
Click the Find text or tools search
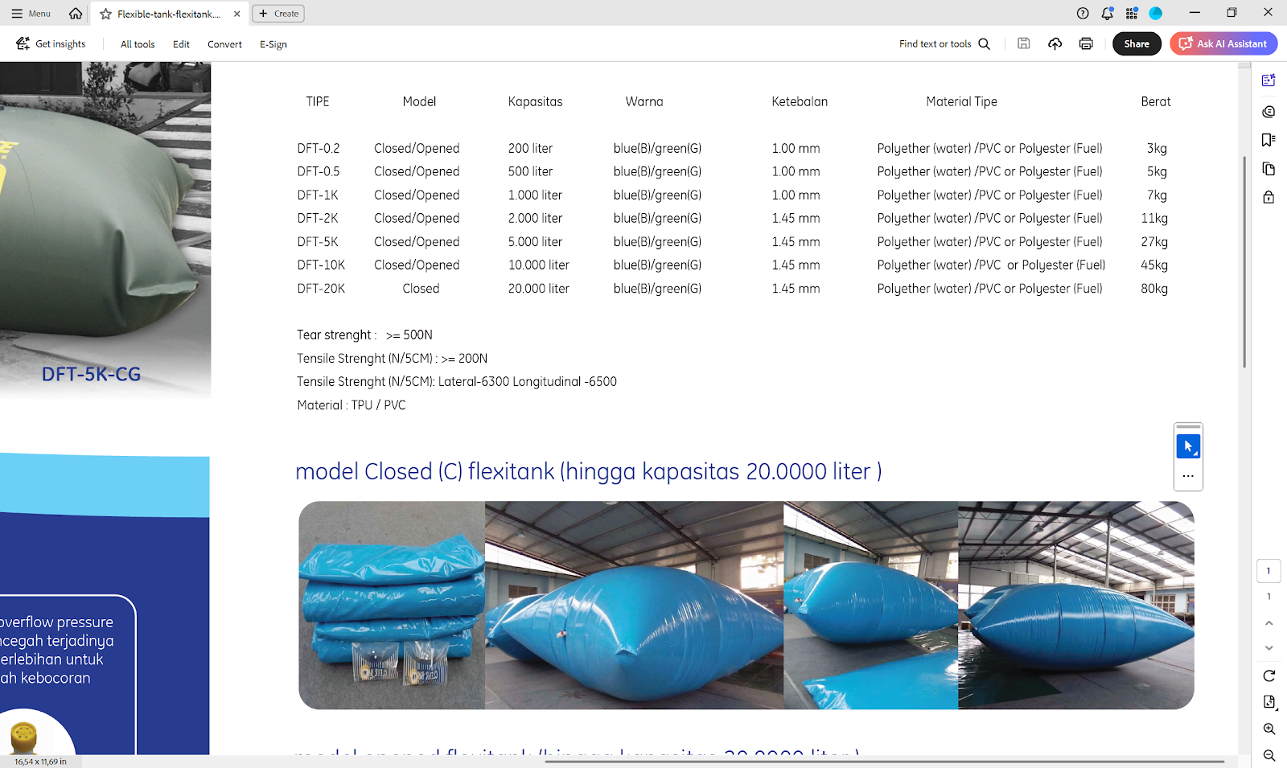click(x=944, y=44)
